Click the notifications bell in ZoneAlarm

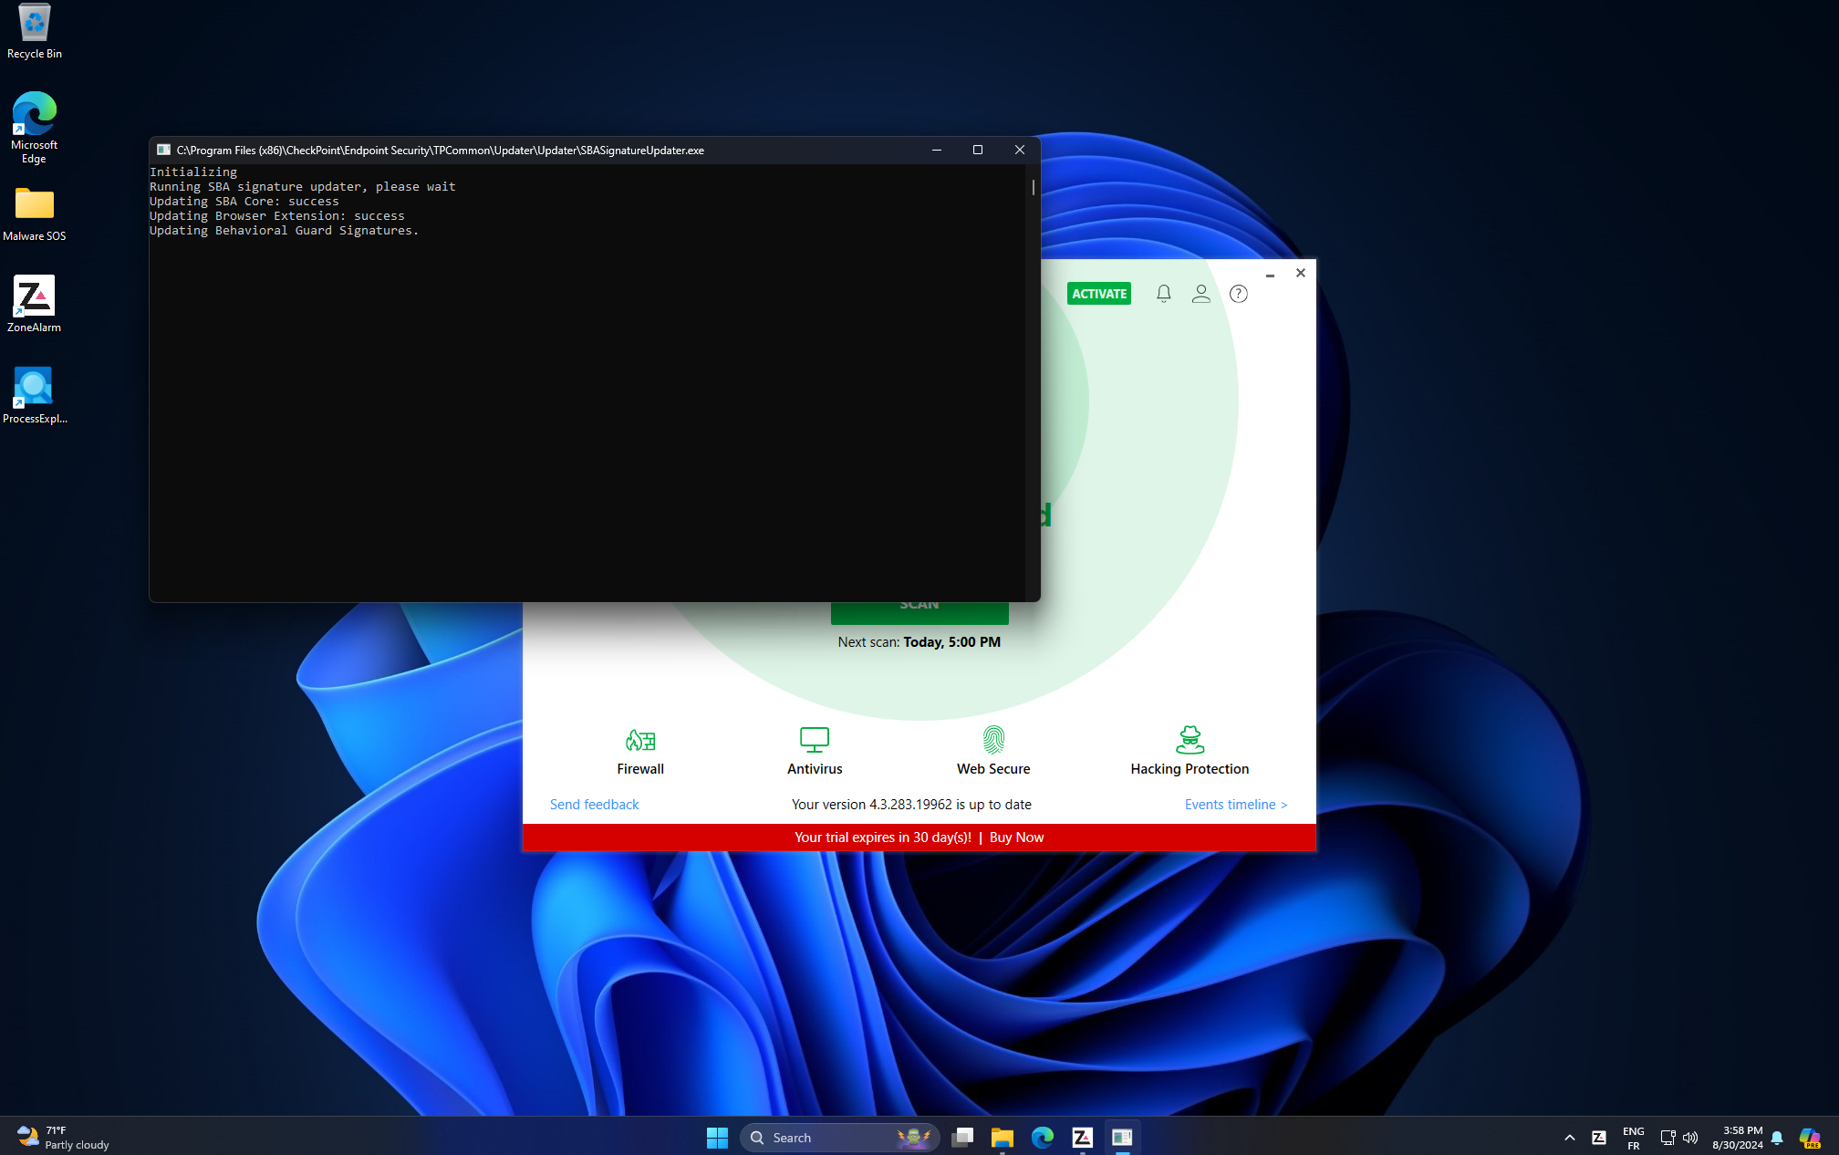(1163, 294)
